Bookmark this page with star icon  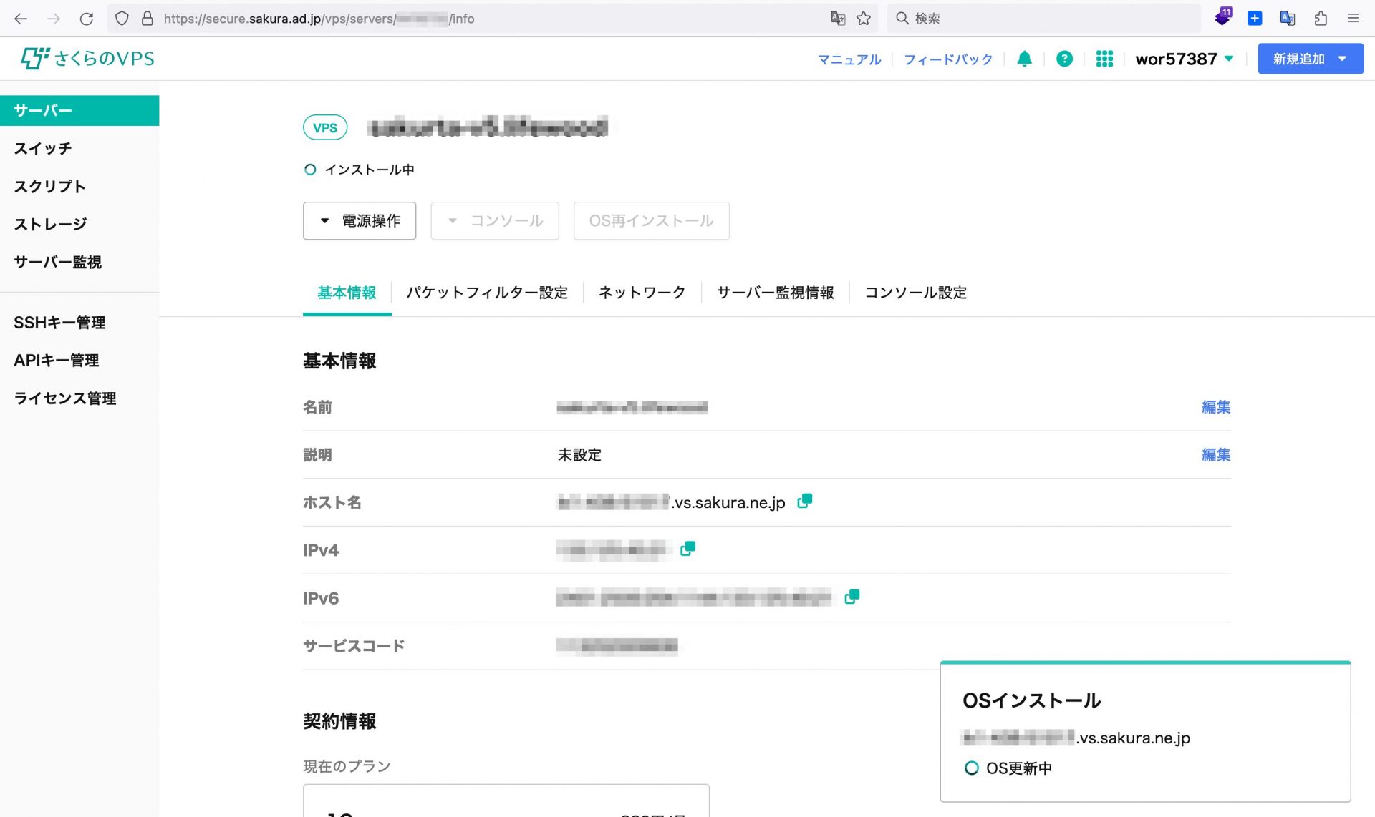tap(864, 19)
